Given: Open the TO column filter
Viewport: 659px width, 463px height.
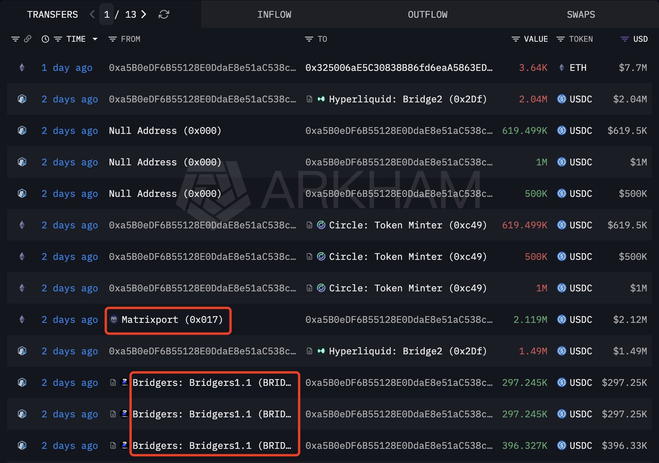Looking at the screenshot, I should pyautogui.click(x=309, y=39).
